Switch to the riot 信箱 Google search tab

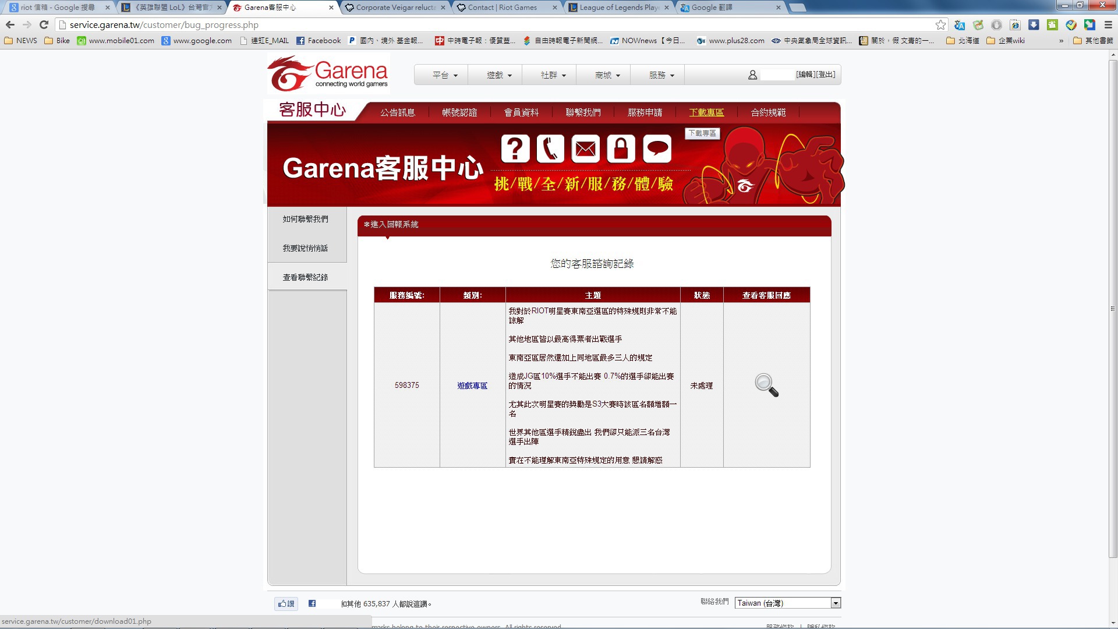pyautogui.click(x=58, y=8)
